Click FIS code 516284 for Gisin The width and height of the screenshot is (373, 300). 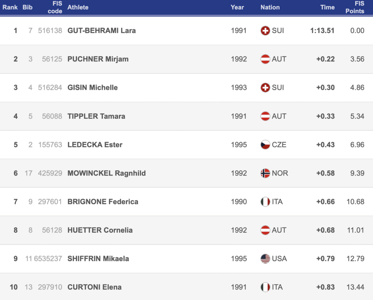click(x=50, y=87)
